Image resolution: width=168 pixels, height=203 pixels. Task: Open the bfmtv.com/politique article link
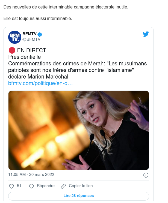tap(40, 83)
